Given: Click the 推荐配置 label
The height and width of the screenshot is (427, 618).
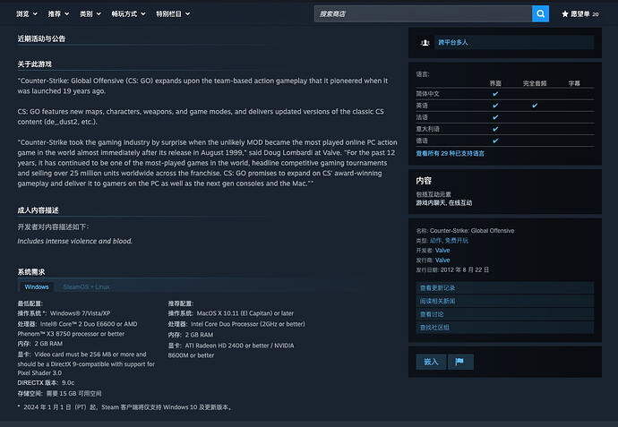Looking at the screenshot, I should coord(181,303).
